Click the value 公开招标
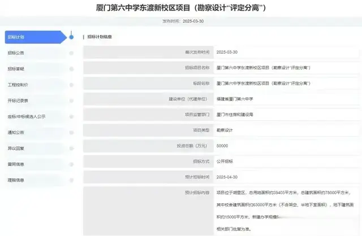The image size is (362, 236). (225, 161)
